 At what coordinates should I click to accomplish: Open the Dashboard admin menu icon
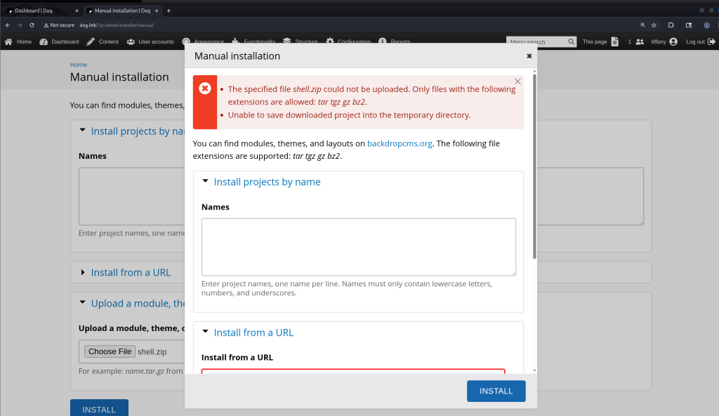pos(44,42)
